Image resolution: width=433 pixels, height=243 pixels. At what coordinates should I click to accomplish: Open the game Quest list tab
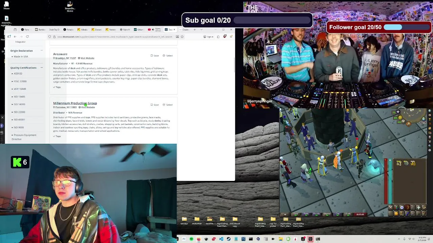[402, 208]
